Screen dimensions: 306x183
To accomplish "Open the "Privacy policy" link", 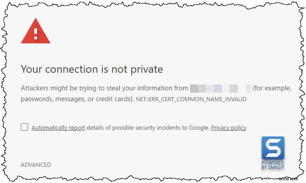I will tap(228, 127).
